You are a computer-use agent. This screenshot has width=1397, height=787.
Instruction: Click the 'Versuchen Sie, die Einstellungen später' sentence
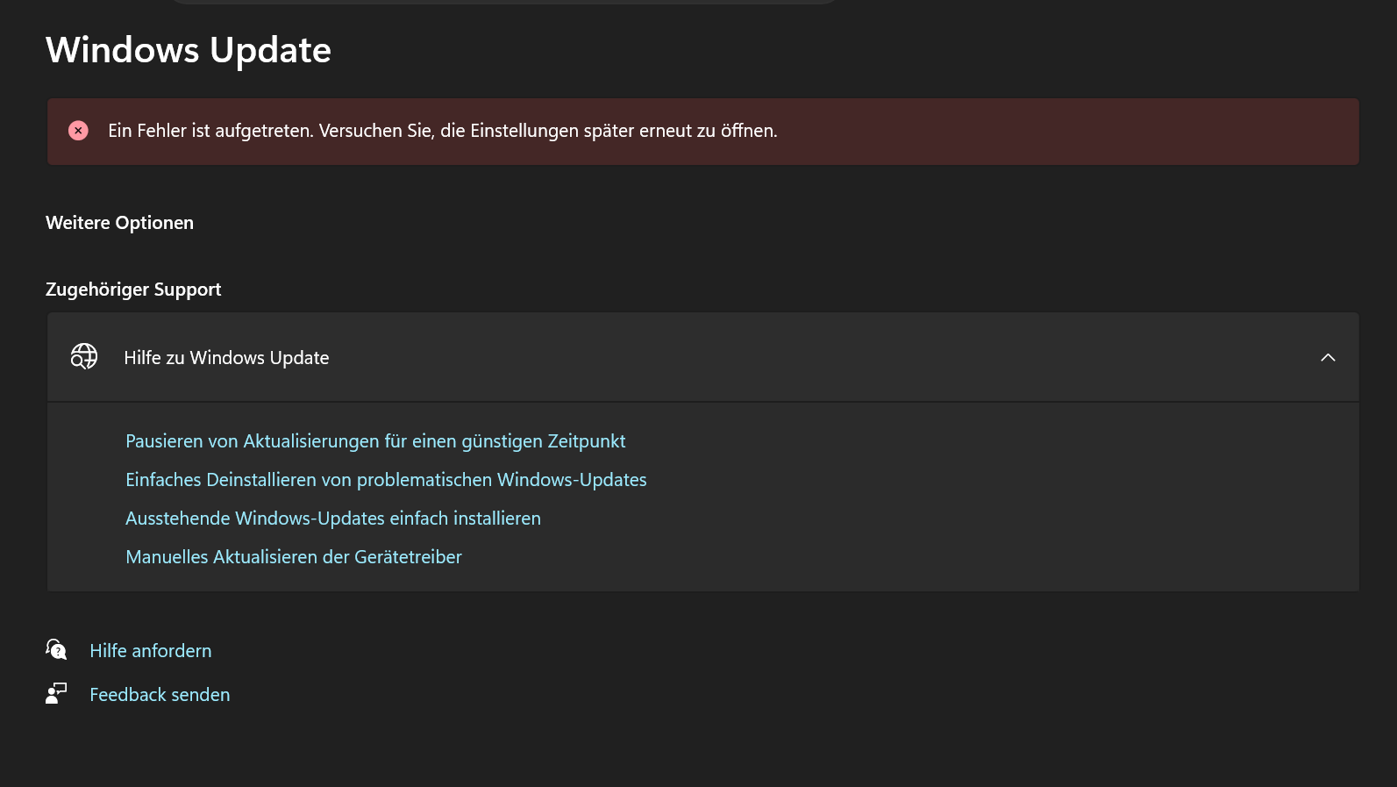pos(548,131)
